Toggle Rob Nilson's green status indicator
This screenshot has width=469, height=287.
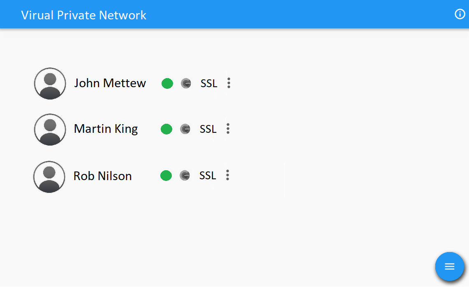[166, 176]
